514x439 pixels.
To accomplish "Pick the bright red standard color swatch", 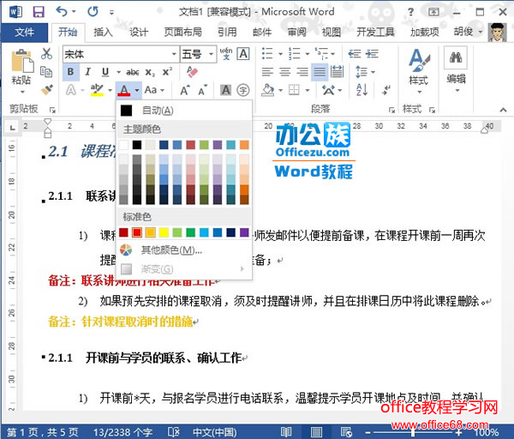I will 137,232.
